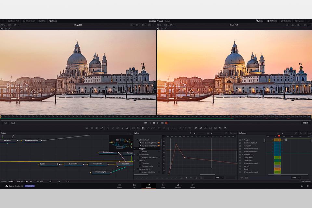Toggle loop playback icon in transport
Viewport: 312px width, 208px height.
pos(166,123)
